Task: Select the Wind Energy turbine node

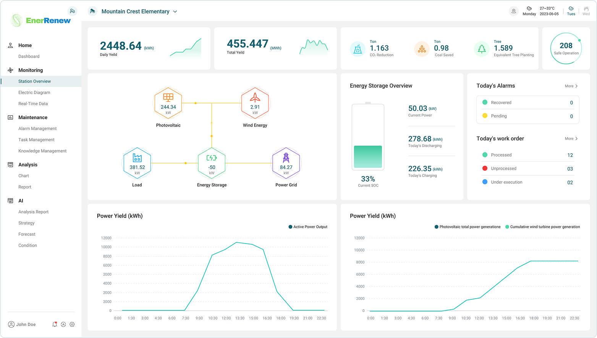Action: 255,104
